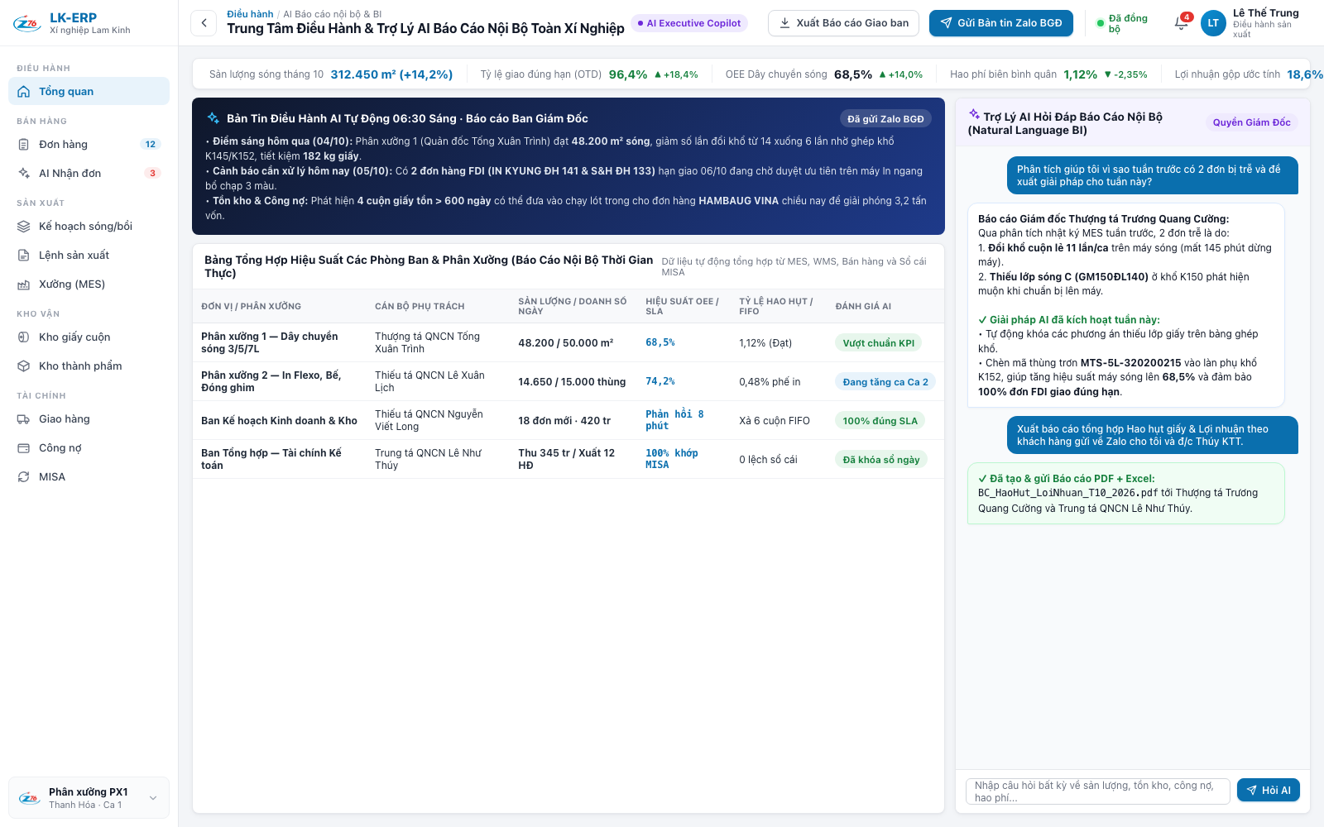Viewport: 1324px width, 827px height.
Task: Click the AI Nhận đơn sparkle icon
Action: (24, 174)
